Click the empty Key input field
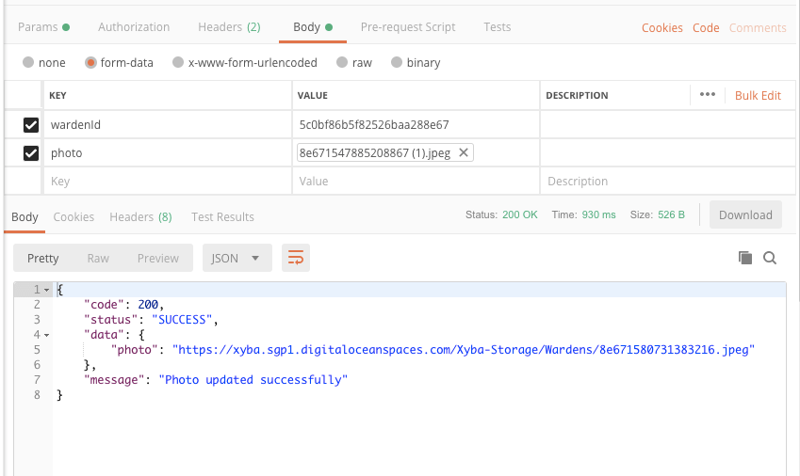800x476 pixels. click(x=166, y=182)
